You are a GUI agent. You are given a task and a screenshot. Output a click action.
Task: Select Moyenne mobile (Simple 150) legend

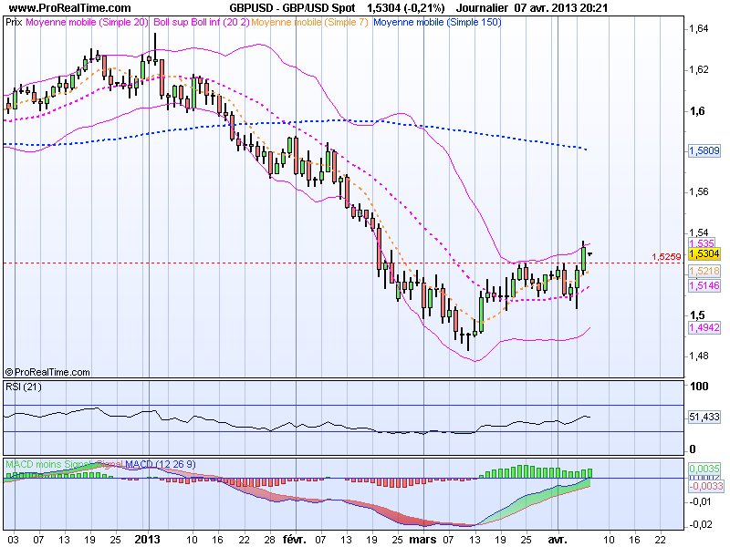tap(437, 22)
